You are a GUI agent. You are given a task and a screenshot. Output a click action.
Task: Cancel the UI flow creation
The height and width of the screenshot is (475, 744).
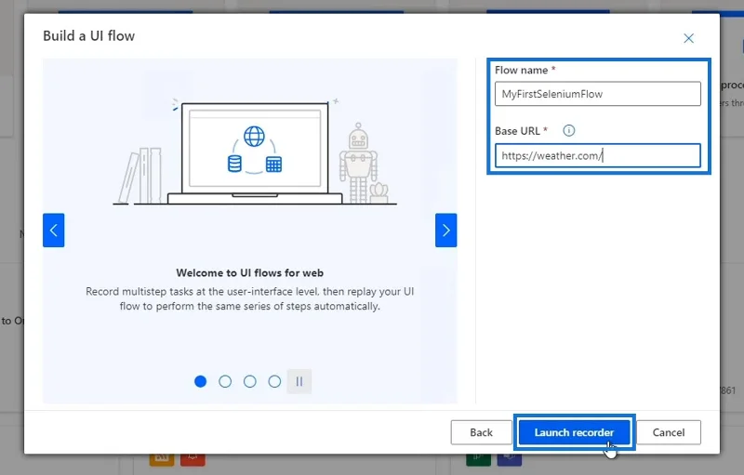click(669, 432)
